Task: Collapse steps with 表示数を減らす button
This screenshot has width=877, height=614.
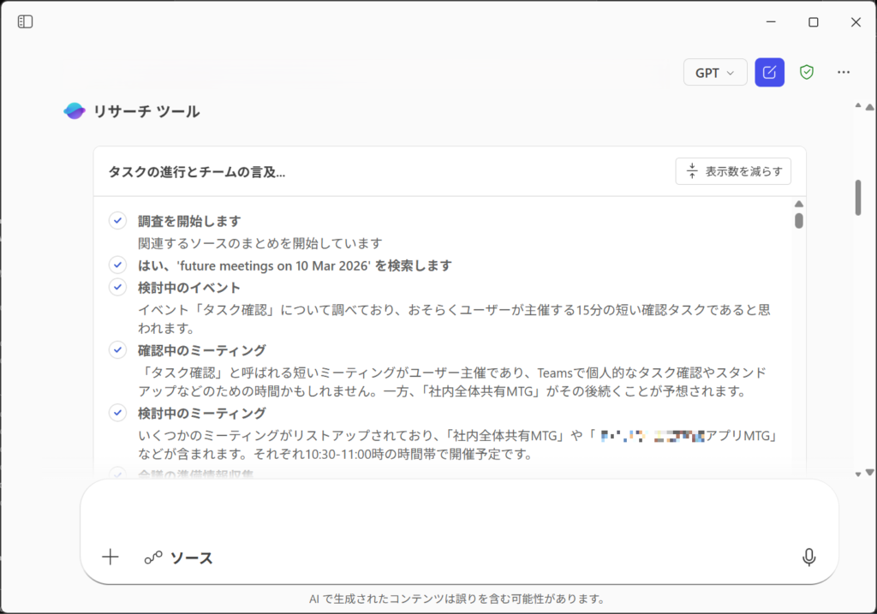Action: 733,171
